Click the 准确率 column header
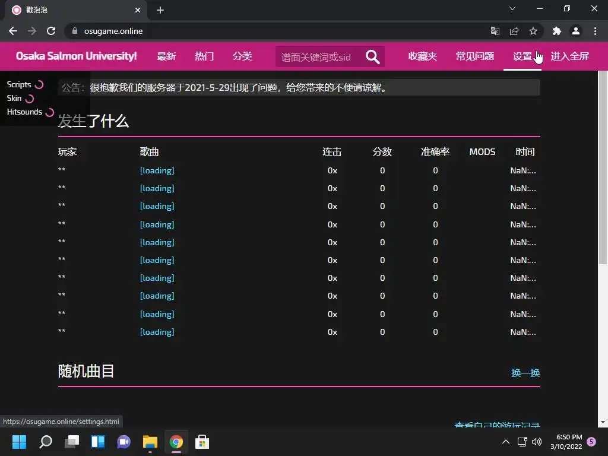This screenshot has height=456, width=608. click(435, 152)
